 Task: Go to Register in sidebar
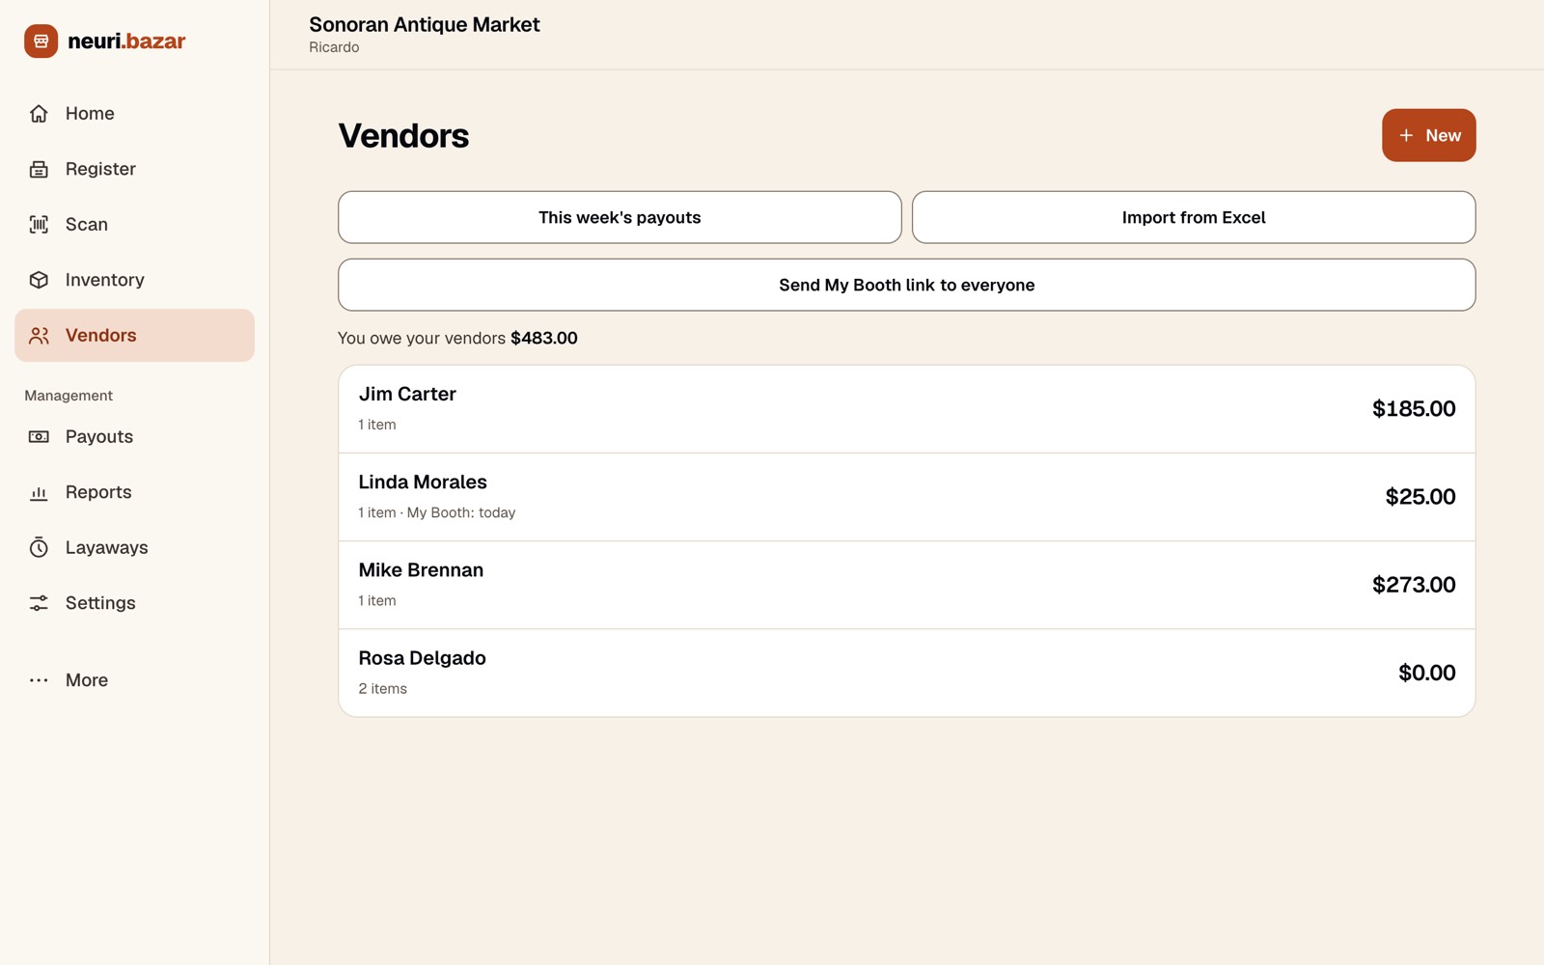(100, 169)
